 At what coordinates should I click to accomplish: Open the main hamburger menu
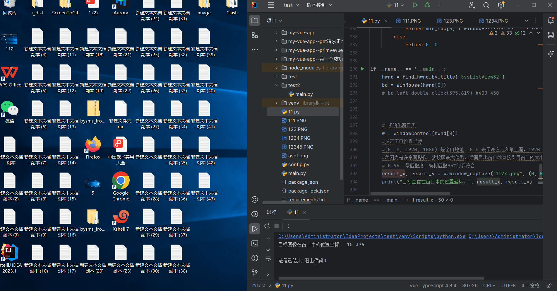(x=271, y=5)
